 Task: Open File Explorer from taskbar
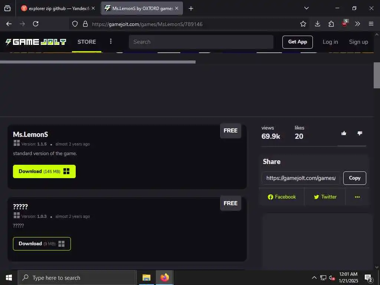point(146,278)
